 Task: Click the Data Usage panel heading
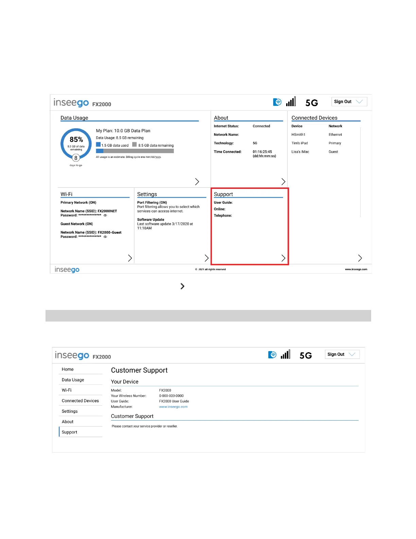[x=74, y=118]
